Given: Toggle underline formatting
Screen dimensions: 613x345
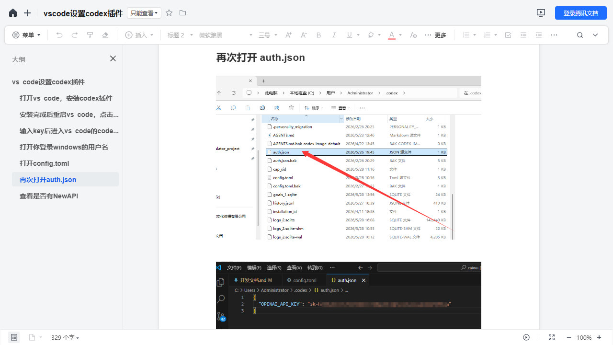Looking at the screenshot, I should (x=349, y=35).
